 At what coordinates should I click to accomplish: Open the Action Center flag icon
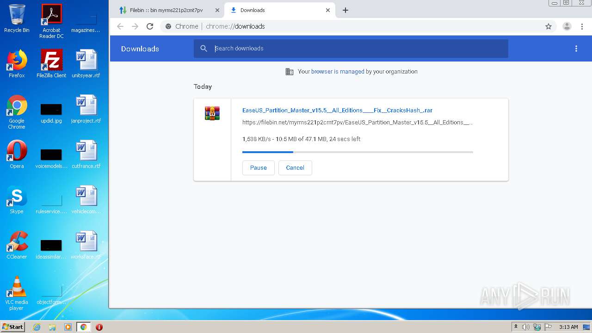click(548, 327)
